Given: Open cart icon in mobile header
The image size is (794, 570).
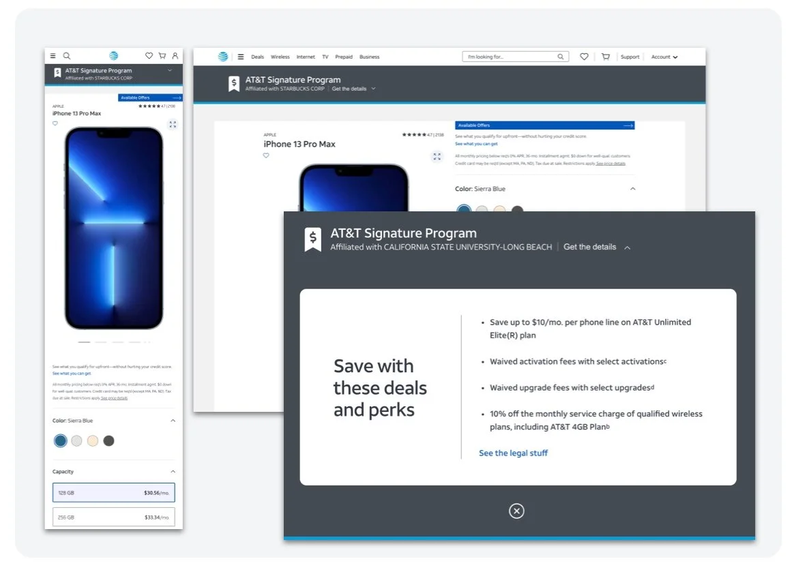Looking at the screenshot, I should click(x=162, y=56).
